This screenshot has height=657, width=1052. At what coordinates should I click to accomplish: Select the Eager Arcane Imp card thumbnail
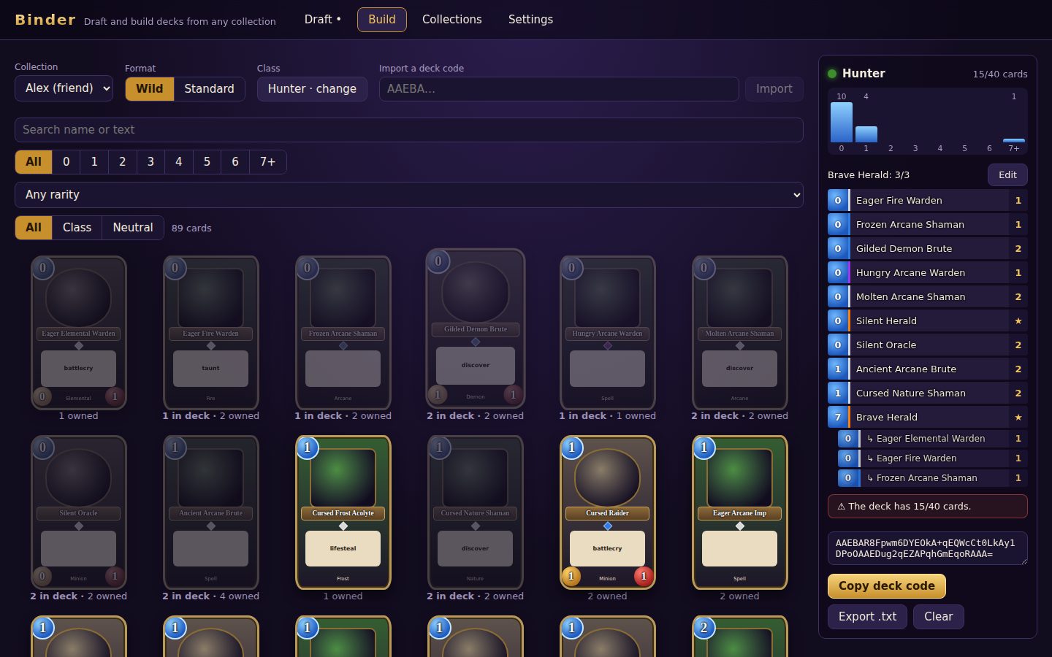pyautogui.click(x=740, y=512)
